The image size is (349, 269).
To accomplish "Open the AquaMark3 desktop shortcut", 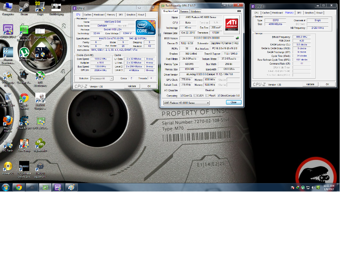I will pos(40,145).
